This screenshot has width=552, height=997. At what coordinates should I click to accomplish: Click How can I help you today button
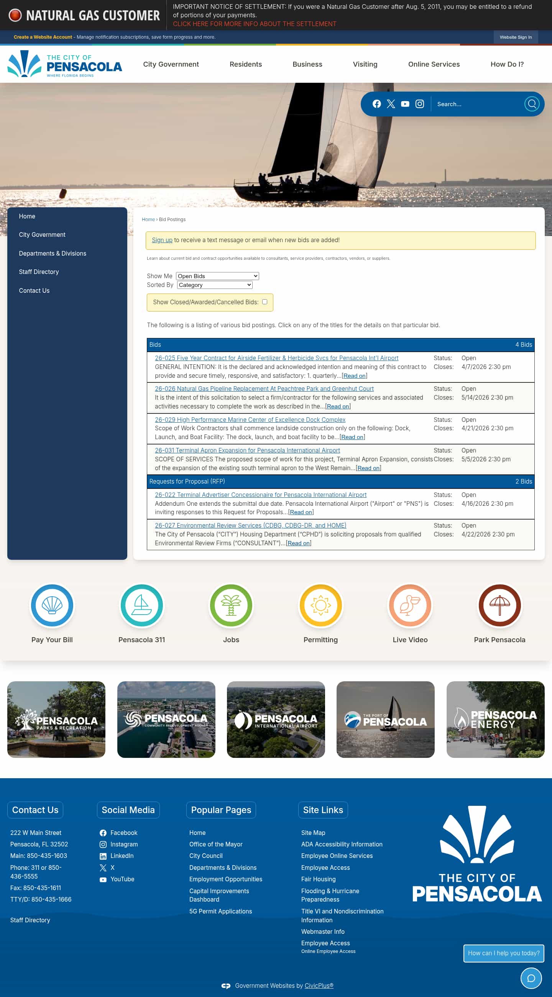[503, 953]
